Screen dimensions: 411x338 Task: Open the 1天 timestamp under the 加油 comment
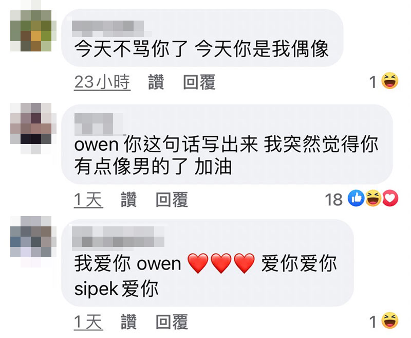[88, 200]
